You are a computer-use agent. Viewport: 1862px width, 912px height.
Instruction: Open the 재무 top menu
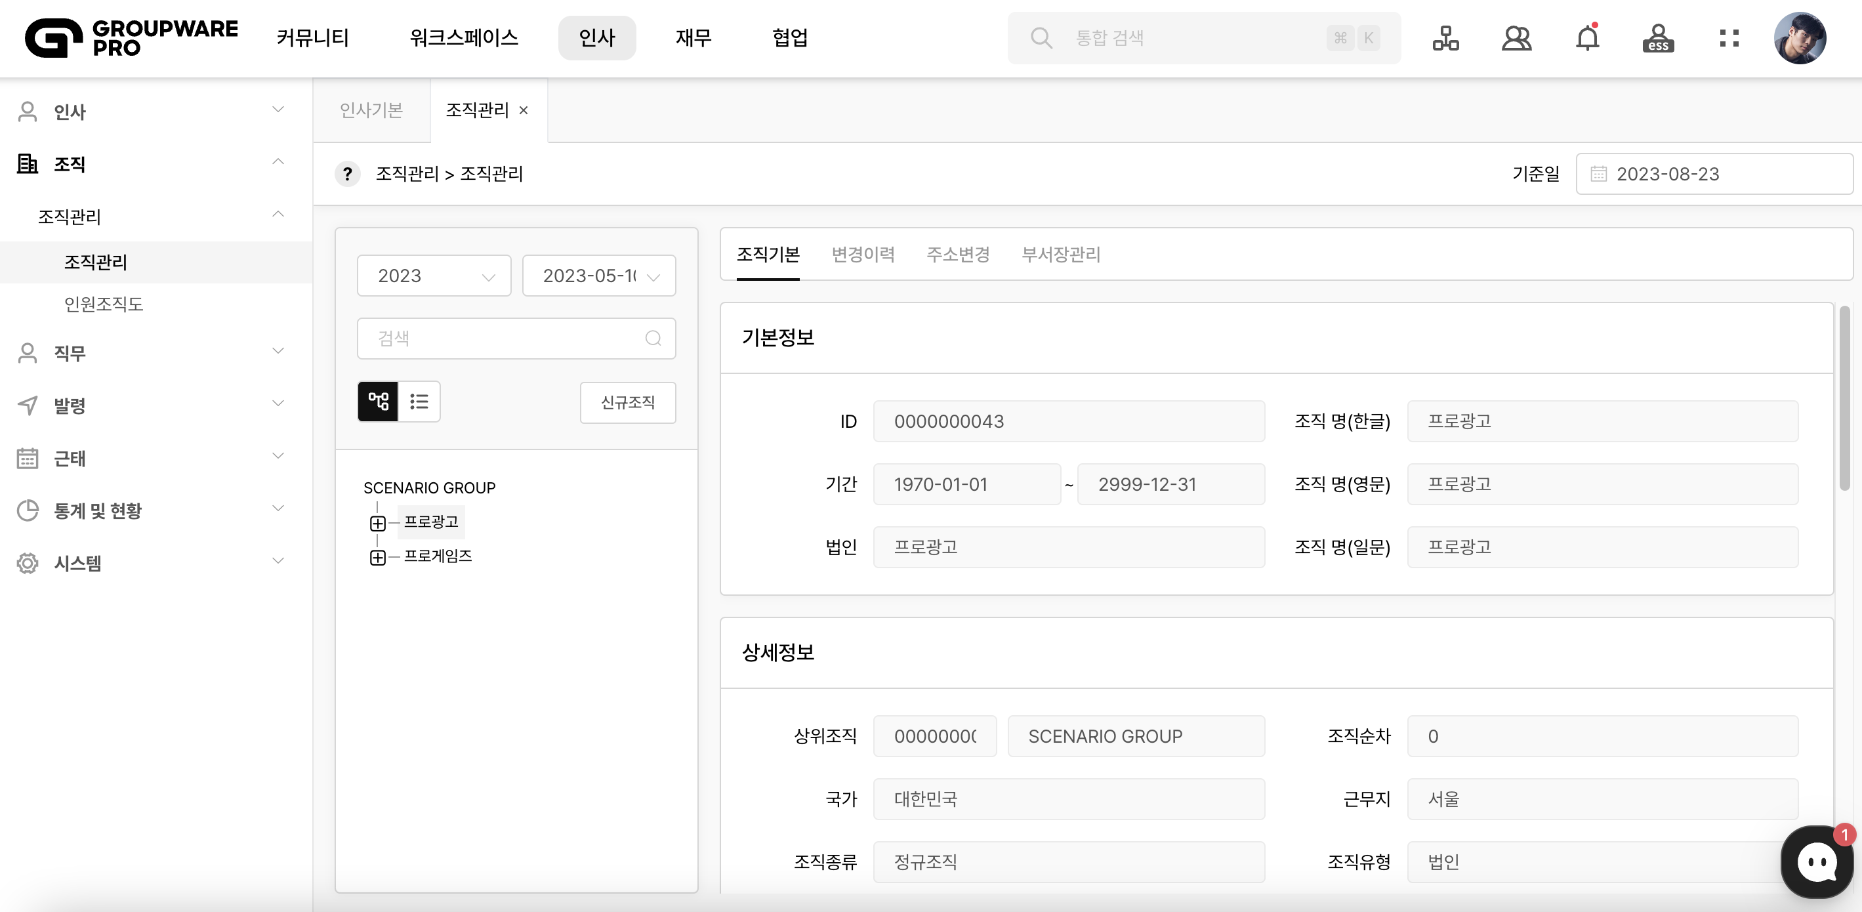(x=693, y=38)
